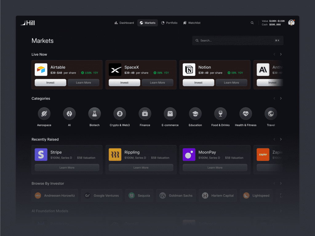
Task: Browse Goldman Sachs investments
Action: pos(176,195)
